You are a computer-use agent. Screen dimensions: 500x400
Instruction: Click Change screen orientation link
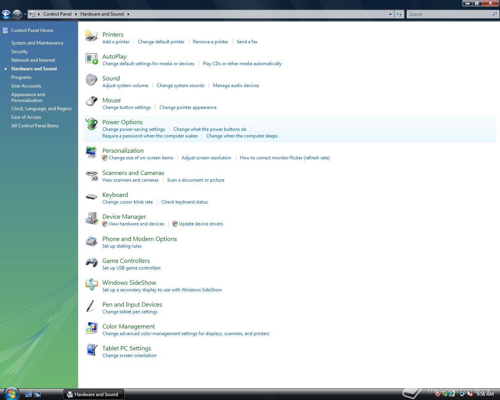129,355
